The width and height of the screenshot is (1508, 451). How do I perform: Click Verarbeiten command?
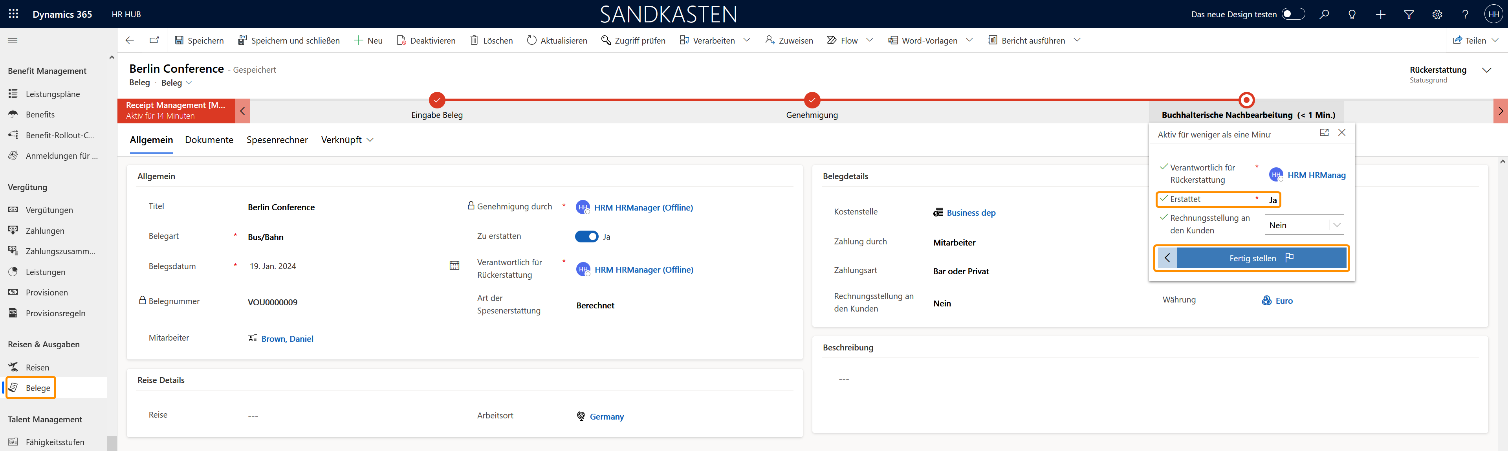click(x=707, y=40)
